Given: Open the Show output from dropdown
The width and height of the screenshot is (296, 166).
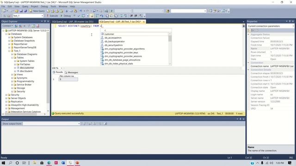Looking at the screenshot, I should tap(79, 124).
